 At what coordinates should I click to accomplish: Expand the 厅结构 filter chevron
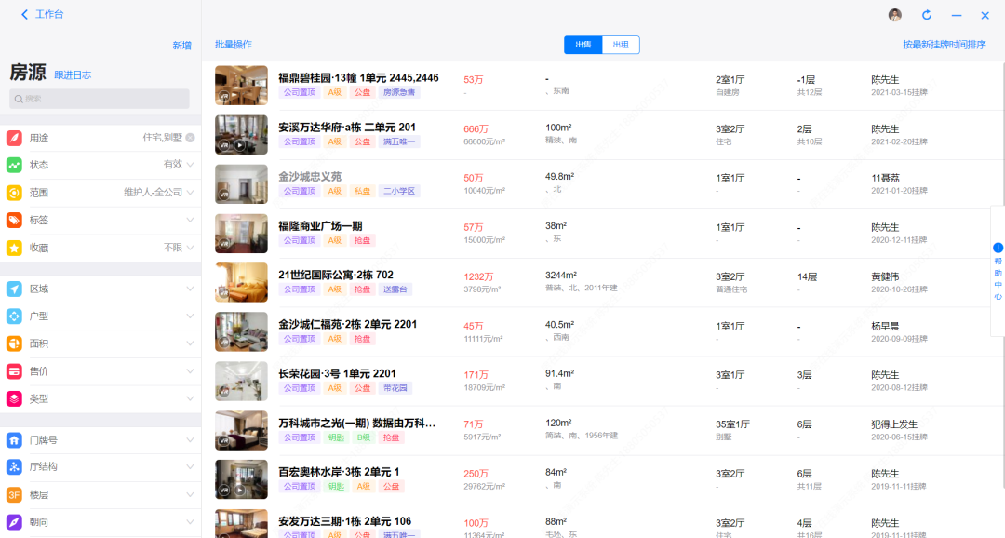[191, 467]
